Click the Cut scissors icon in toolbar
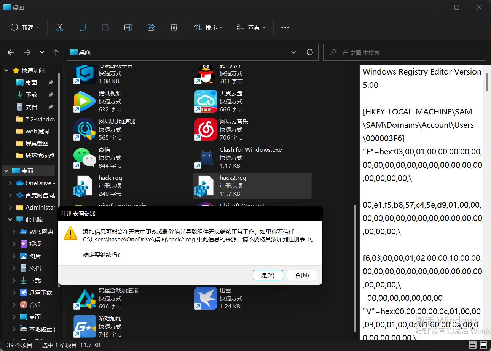 pos(59,27)
